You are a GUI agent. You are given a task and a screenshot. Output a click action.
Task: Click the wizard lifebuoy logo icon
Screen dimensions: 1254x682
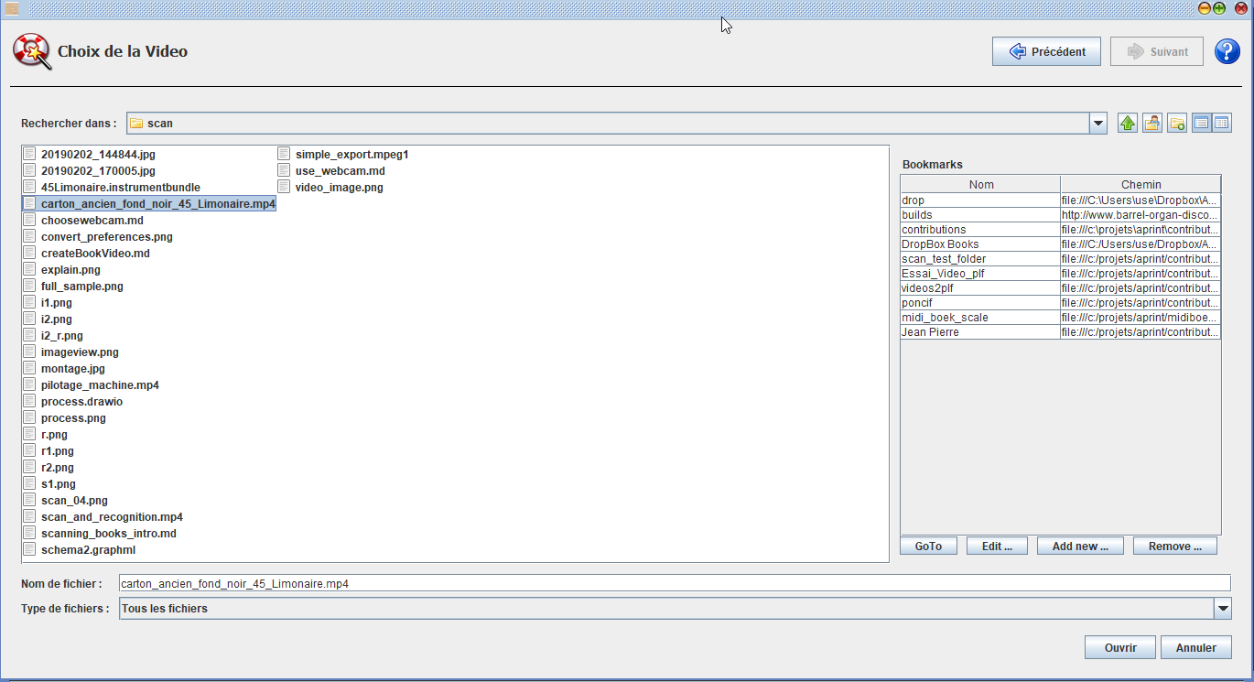[x=31, y=52]
